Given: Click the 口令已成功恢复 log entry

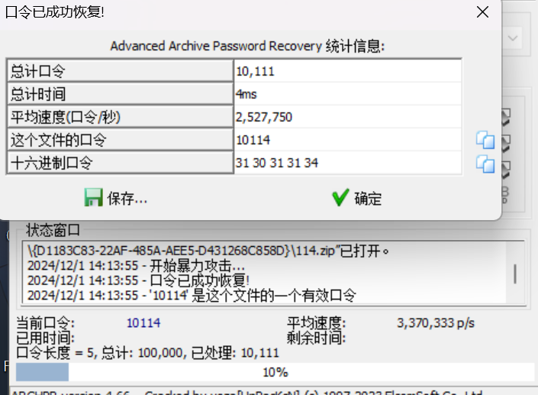Looking at the screenshot, I should click(138, 280).
